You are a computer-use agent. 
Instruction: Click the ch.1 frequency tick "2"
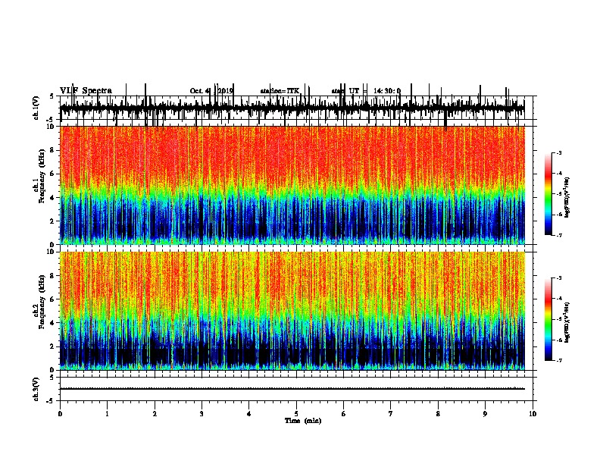(53, 221)
